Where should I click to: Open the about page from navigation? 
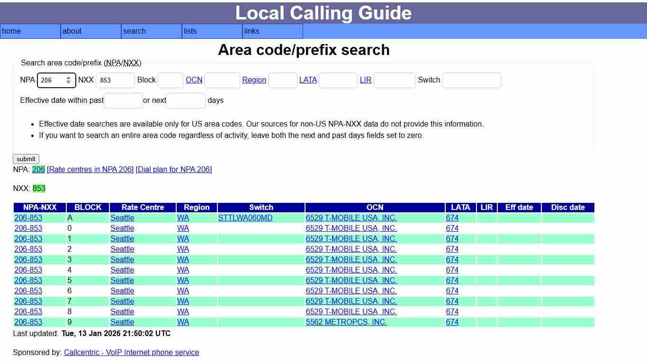[72, 31]
